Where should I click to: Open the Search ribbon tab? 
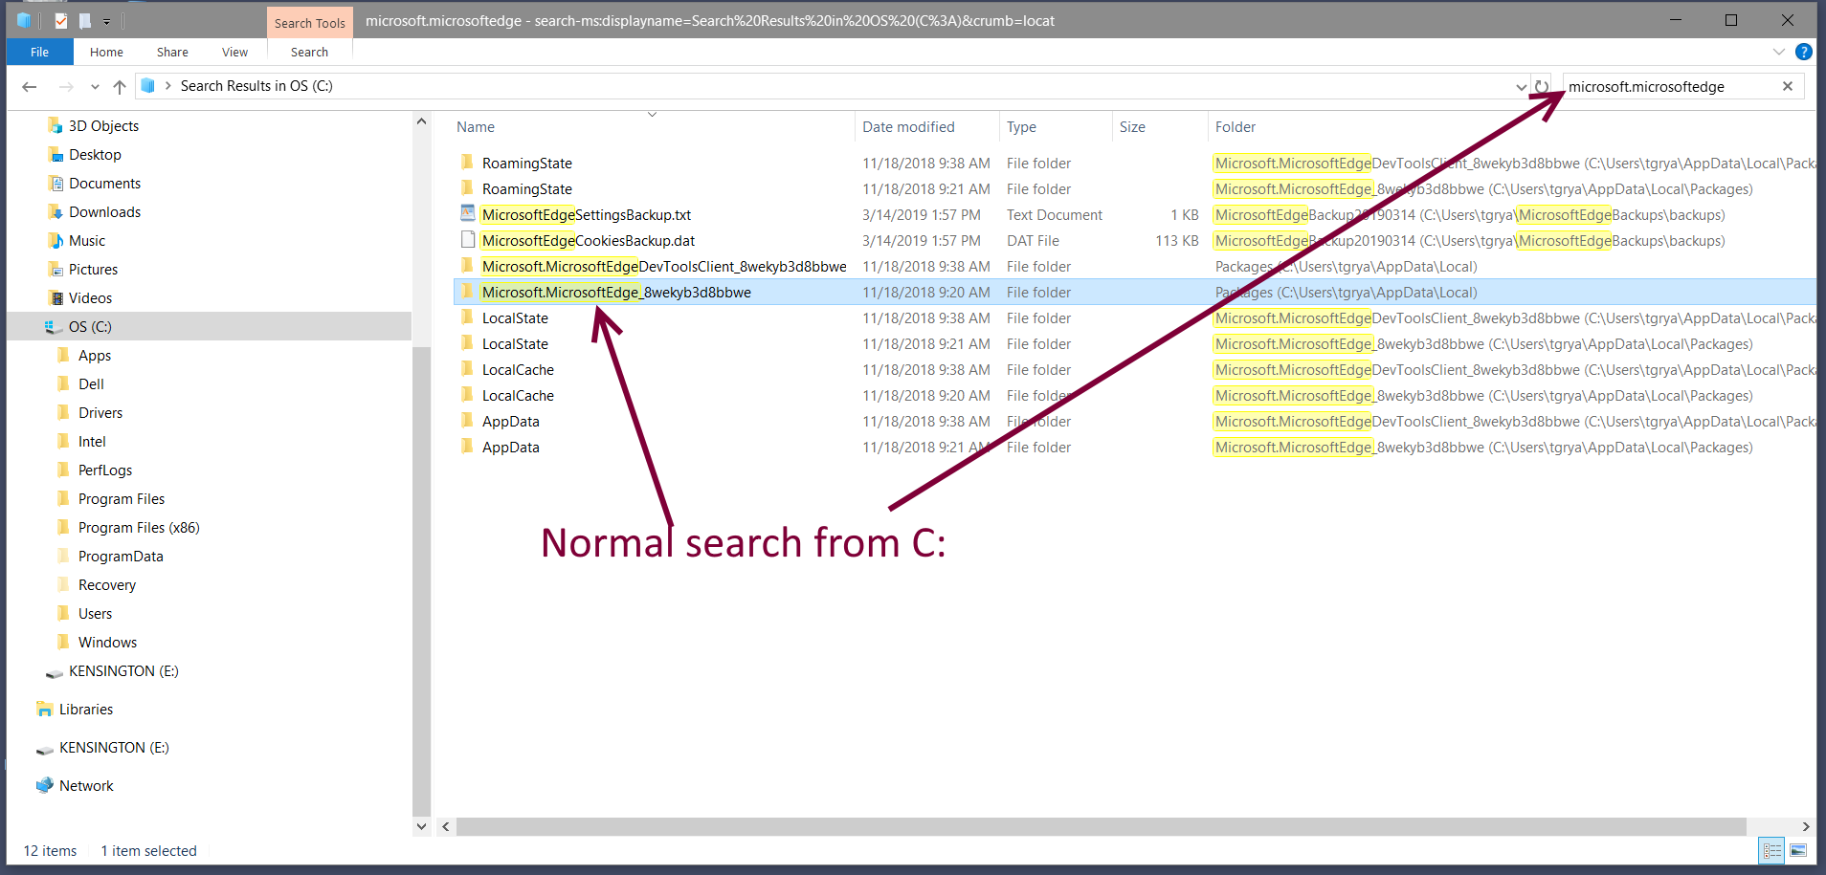309,52
